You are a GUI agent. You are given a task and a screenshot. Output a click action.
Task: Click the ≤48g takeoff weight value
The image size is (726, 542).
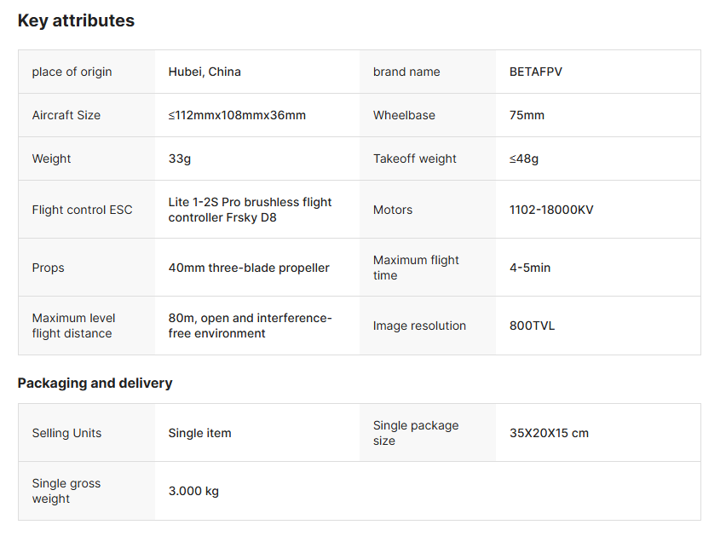pos(524,159)
